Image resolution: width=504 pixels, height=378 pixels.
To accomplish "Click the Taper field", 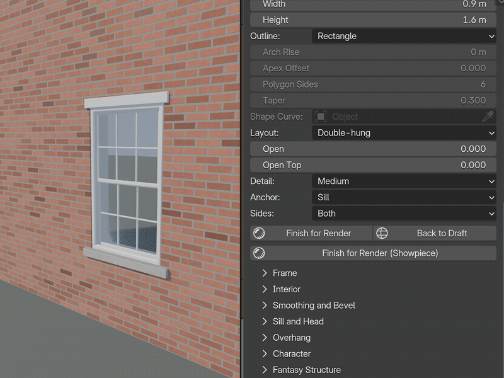I will (x=373, y=100).
